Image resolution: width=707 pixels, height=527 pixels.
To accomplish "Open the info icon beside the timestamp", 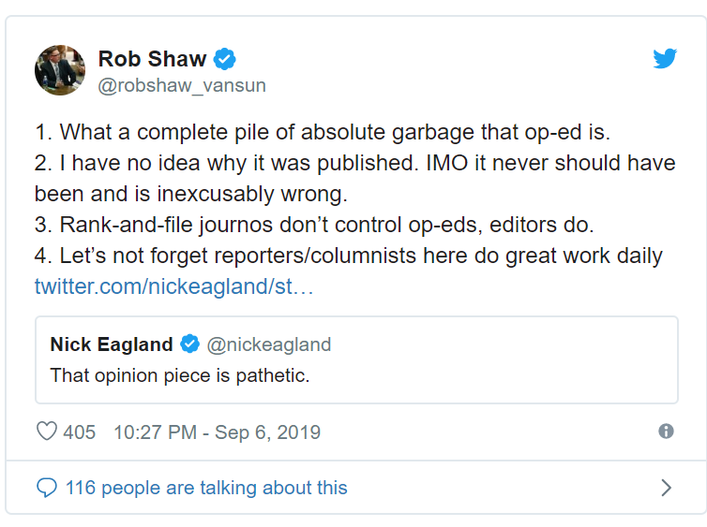I will click(x=666, y=432).
